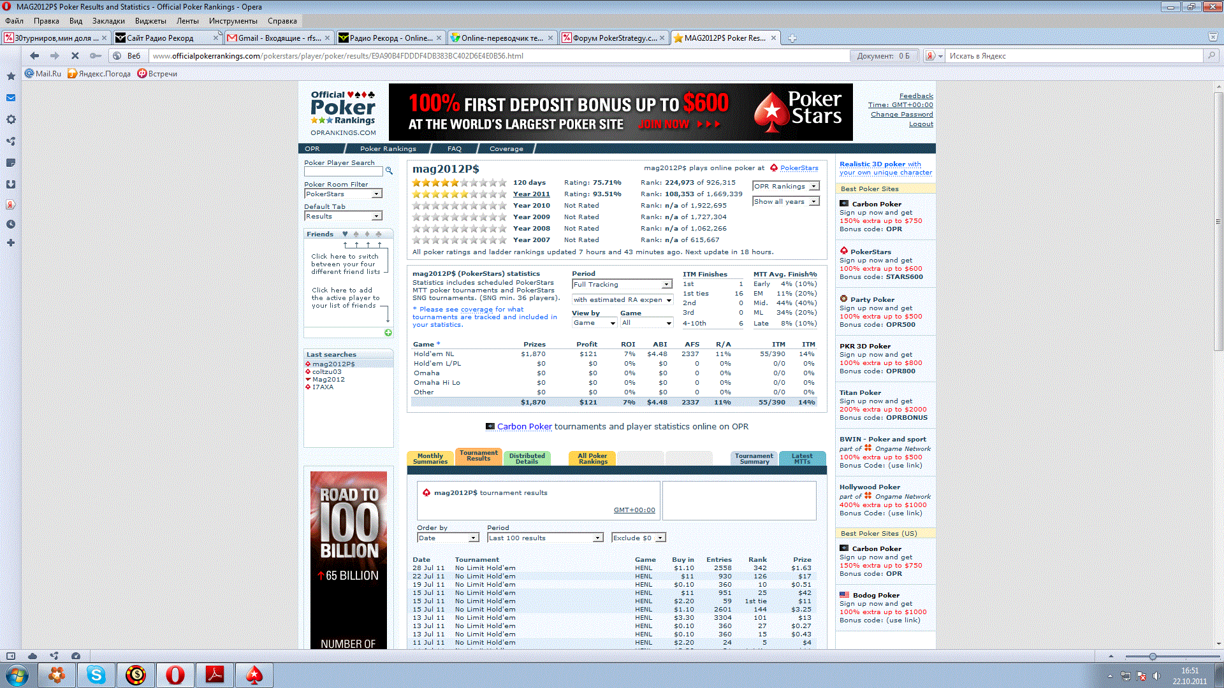
Task: Click the Yandex search box
Action: tap(1075, 56)
